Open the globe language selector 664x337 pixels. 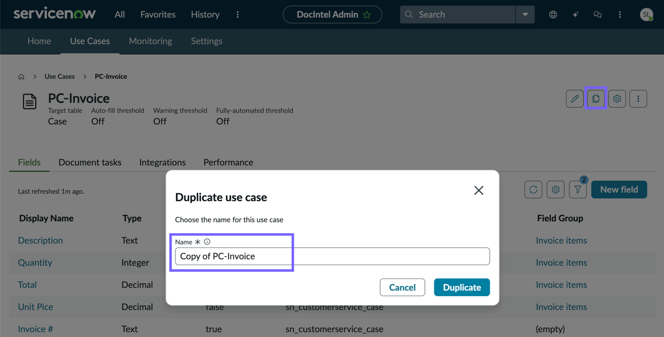(553, 14)
